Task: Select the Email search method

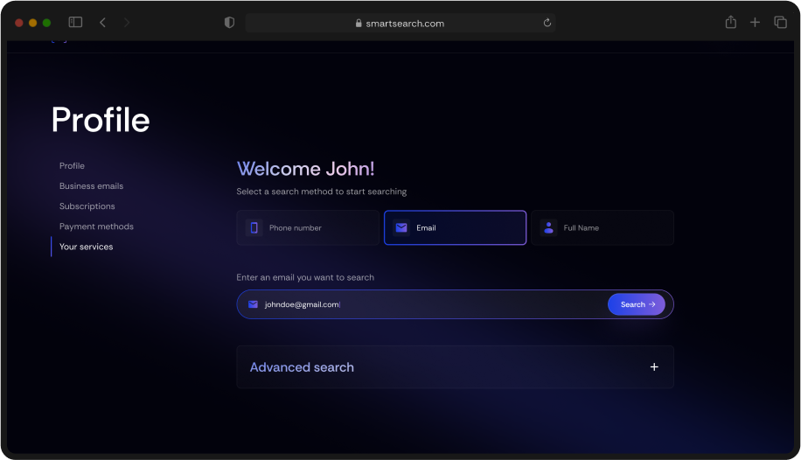Action: tap(456, 227)
